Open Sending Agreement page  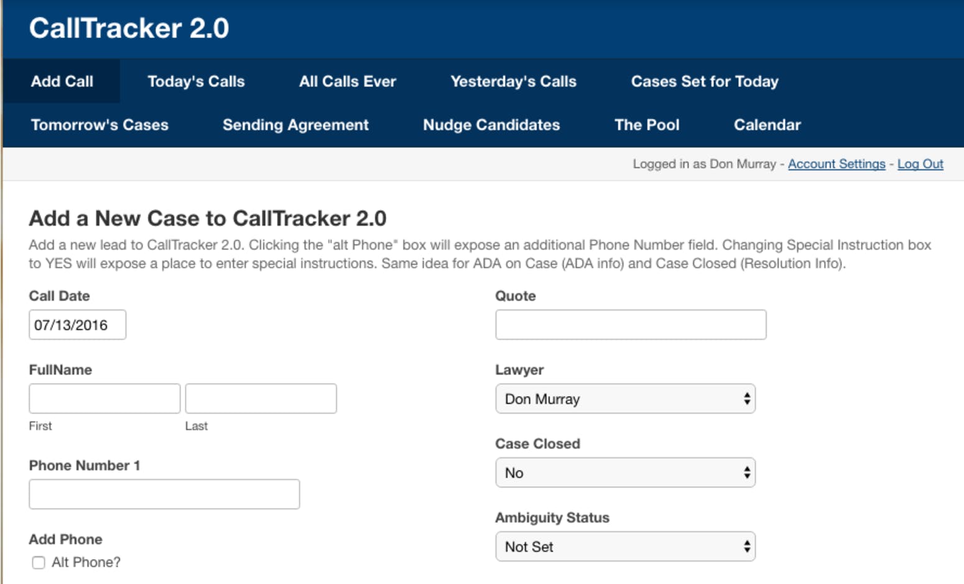(295, 124)
